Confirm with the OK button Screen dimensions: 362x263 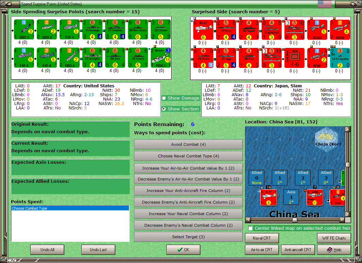click(x=183, y=250)
